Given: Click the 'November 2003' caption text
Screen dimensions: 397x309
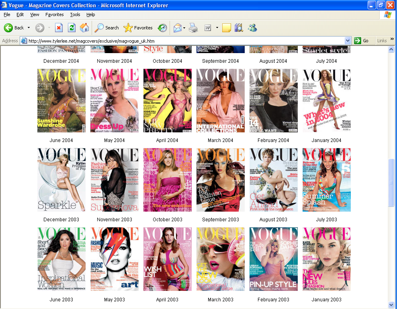Looking at the screenshot, I should click(x=115, y=220).
